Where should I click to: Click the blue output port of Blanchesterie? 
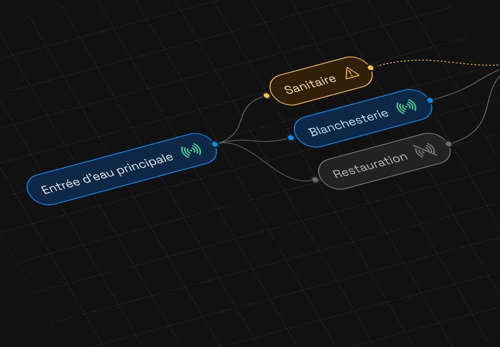click(430, 101)
